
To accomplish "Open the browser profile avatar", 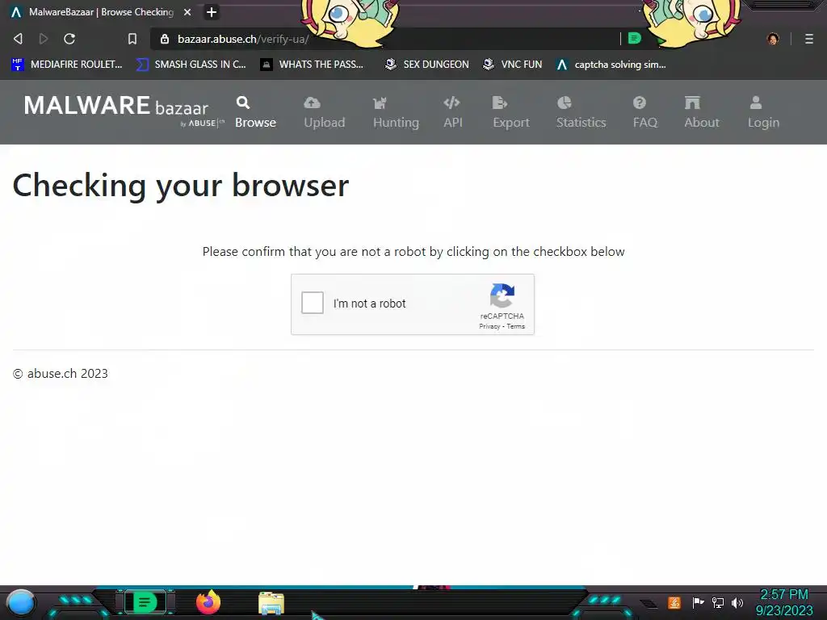I will coord(773,39).
